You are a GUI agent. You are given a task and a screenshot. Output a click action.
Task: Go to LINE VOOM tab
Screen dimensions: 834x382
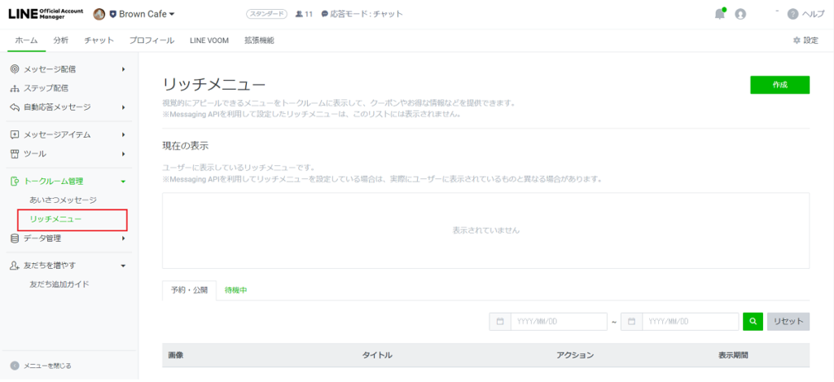pyautogui.click(x=208, y=41)
